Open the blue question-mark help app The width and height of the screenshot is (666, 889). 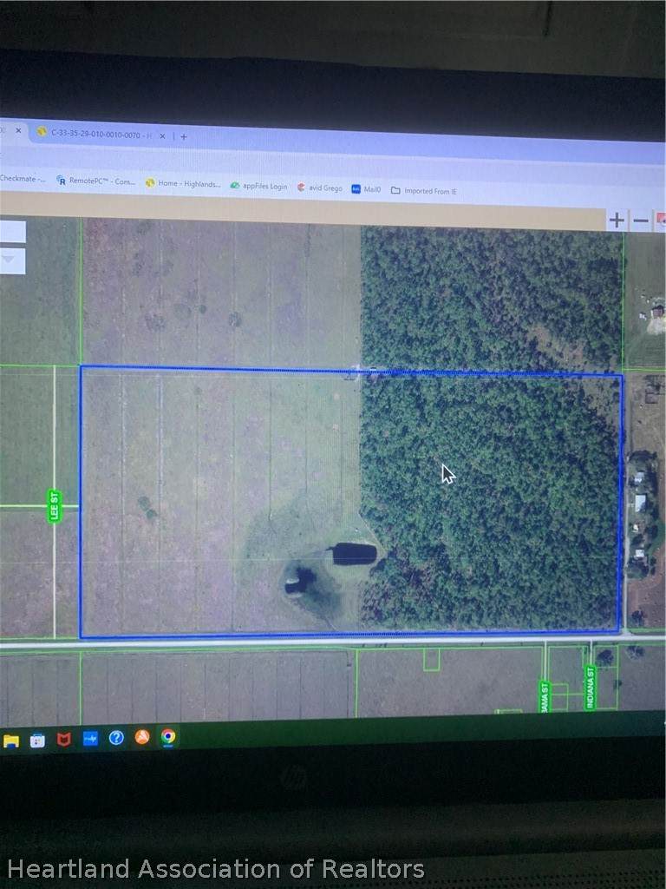click(x=116, y=738)
